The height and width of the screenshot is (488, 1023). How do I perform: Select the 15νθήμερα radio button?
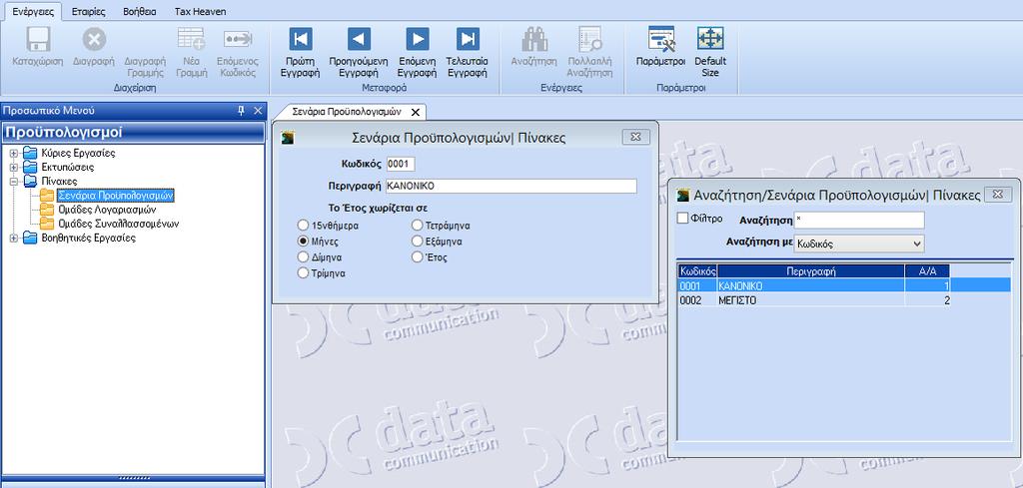pyautogui.click(x=303, y=226)
